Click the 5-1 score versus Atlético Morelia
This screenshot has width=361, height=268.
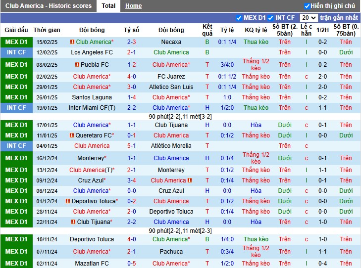[x=131, y=146]
